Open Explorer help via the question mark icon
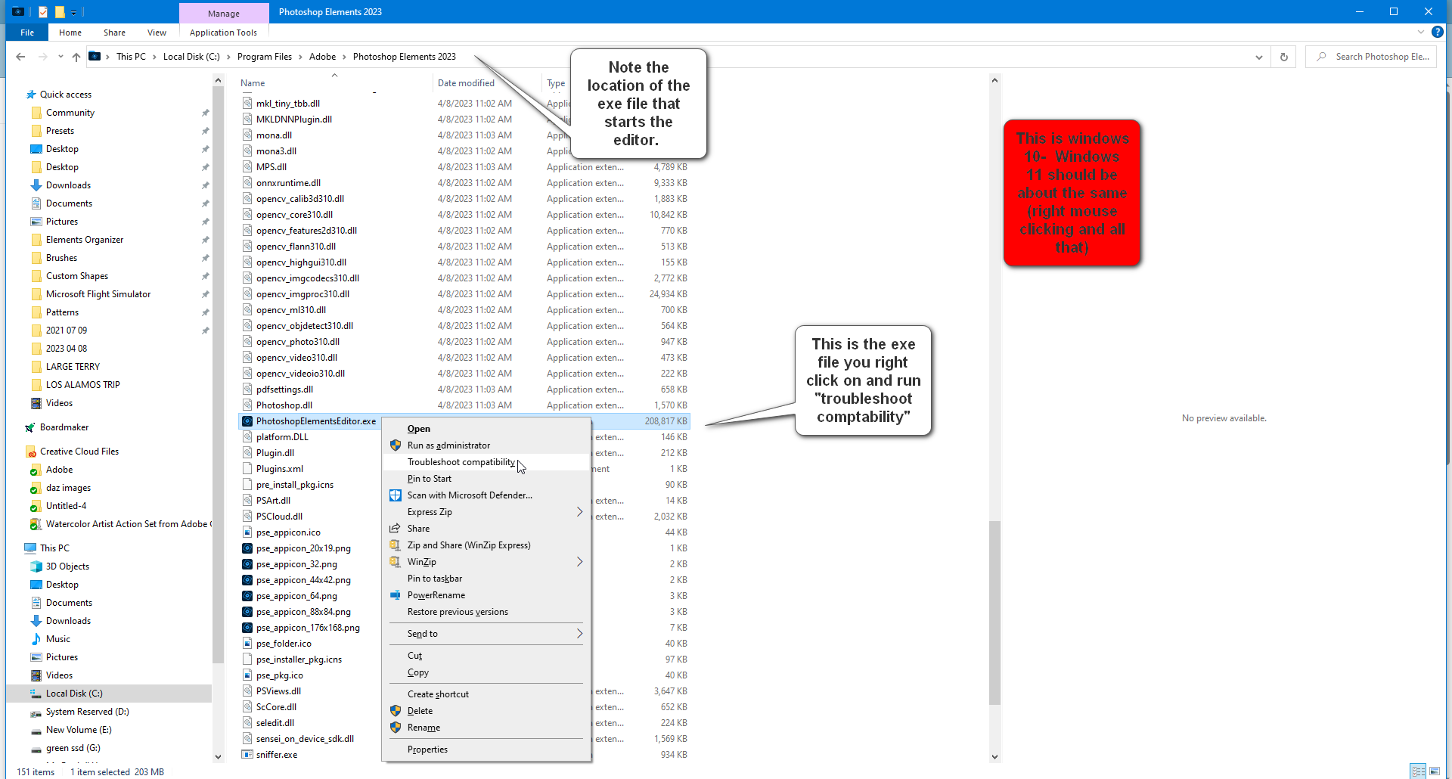1452x779 pixels. click(1438, 33)
